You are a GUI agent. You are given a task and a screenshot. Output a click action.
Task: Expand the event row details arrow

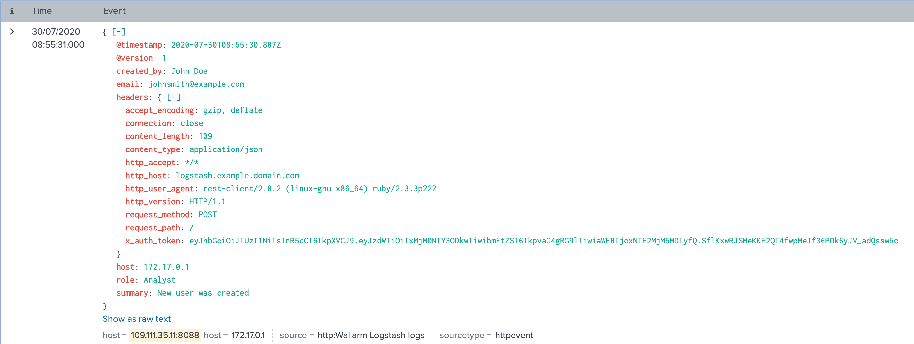(x=12, y=32)
